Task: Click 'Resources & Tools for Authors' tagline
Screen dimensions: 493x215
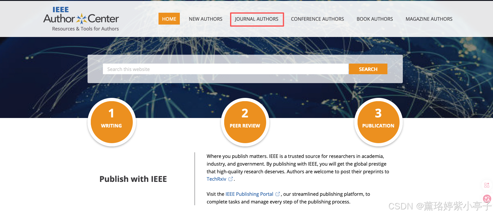Action: (x=85, y=29)
